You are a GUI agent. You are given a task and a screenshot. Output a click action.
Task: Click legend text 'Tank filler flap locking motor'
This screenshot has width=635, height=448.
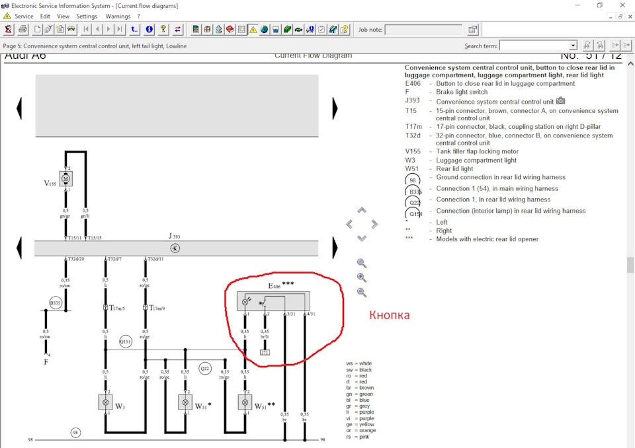coord(477,151)
